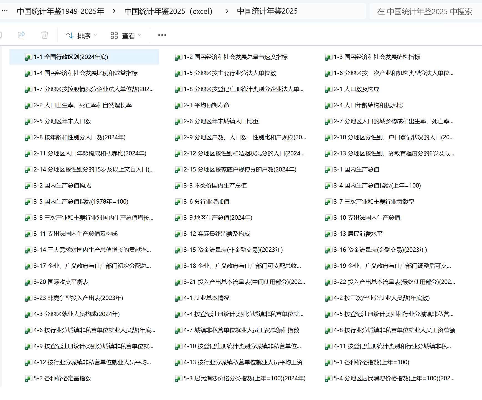Select file name 1-6 分地区按三次产业和机构类型分法人单位

coord(394,73)
